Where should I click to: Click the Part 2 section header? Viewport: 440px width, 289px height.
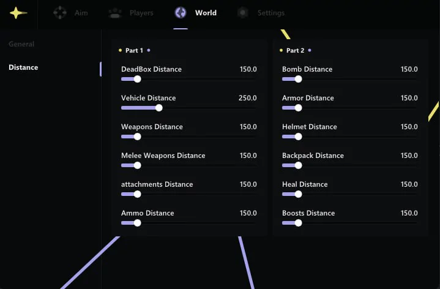click(296, 51)
